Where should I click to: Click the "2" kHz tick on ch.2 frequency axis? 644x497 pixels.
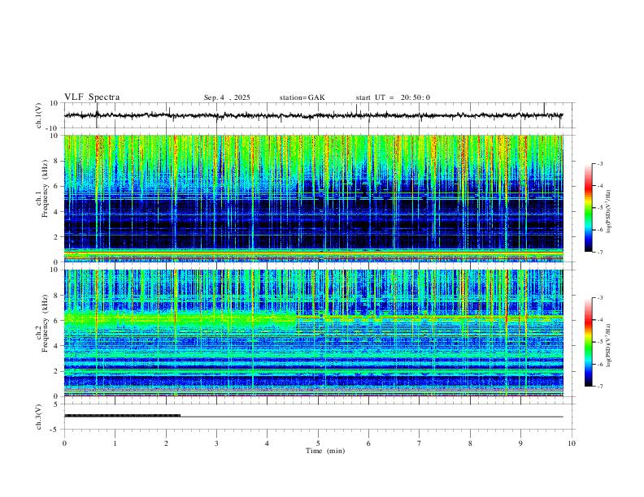point(56,371)
